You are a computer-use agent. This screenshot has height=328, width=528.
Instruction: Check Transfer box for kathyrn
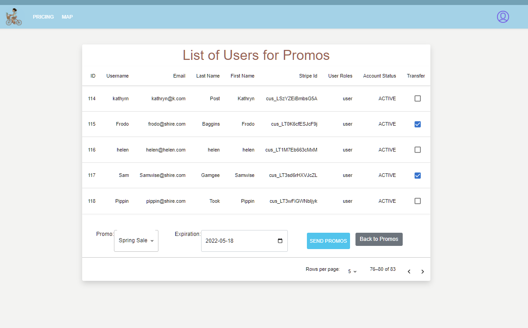[417, 98]
